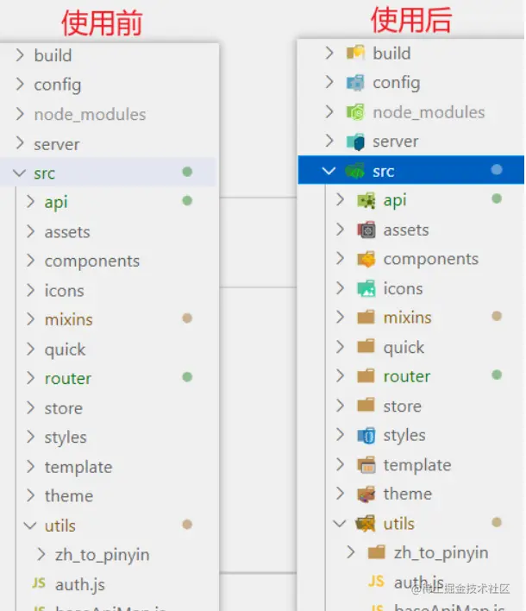Collapse the utils folder in left panel
The image size is (526, 611).
coord(31,525)
